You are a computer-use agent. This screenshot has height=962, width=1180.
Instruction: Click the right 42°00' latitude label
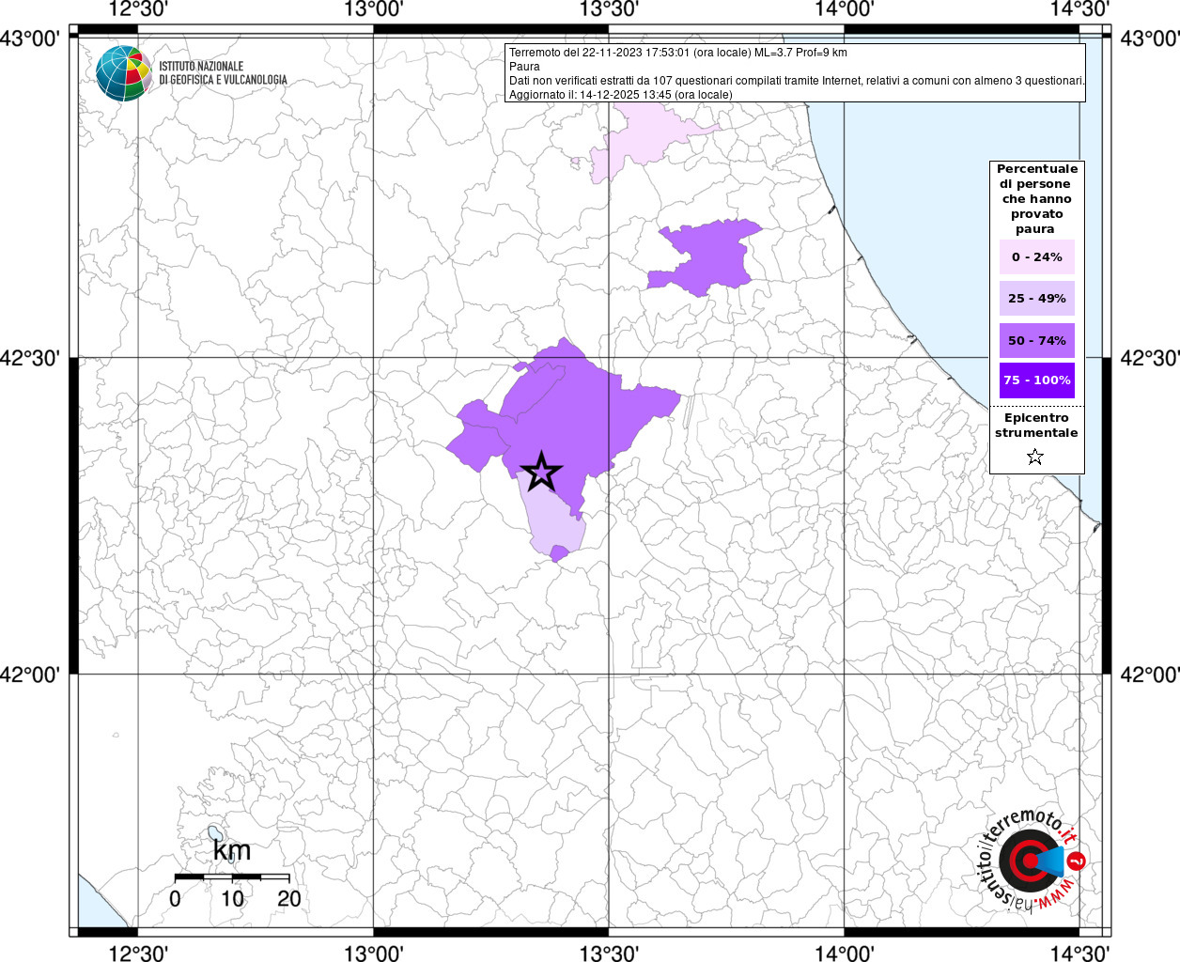(x=1148, y=675)
